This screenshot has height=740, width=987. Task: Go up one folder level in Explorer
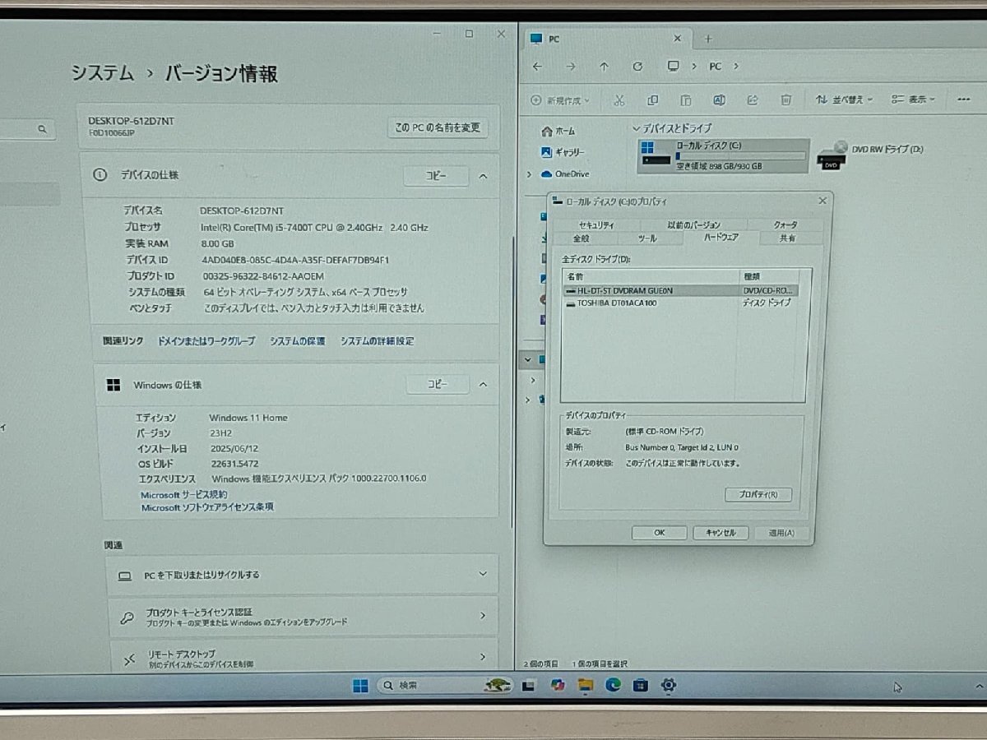(605, 67)
